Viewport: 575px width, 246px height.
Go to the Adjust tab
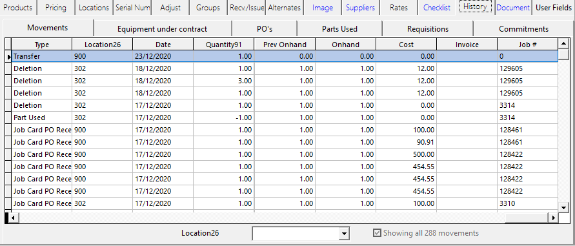[170, 8]
